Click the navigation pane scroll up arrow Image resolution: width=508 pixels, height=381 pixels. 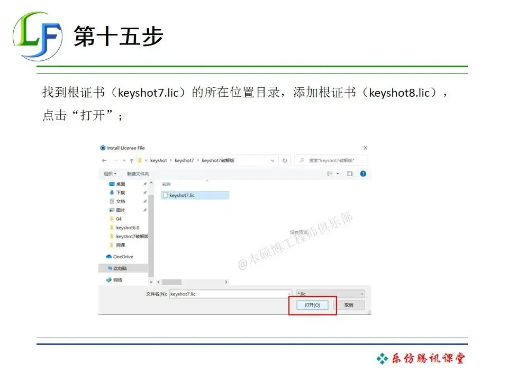pyautogui.click(x=151, y=184)
